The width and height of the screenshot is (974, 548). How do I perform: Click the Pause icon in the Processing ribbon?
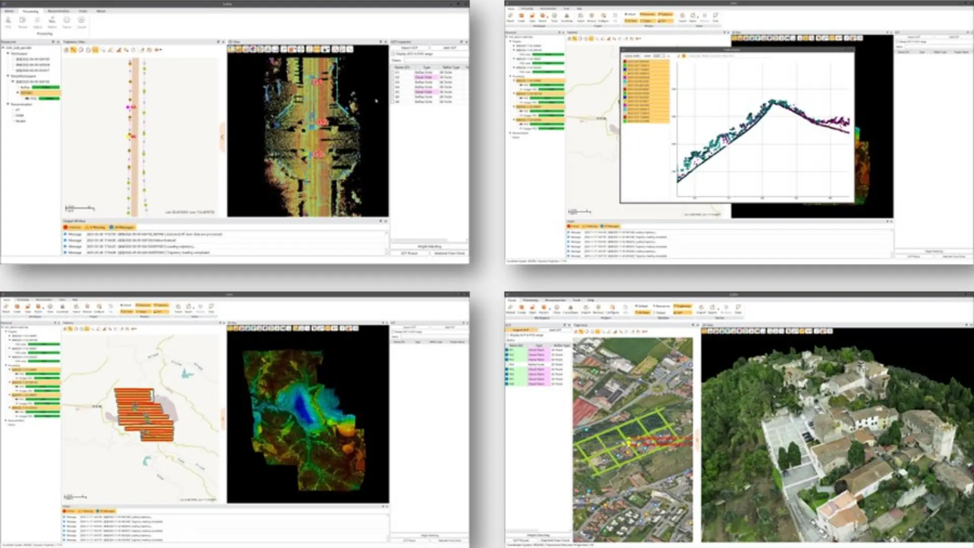(x=67, y=20)
